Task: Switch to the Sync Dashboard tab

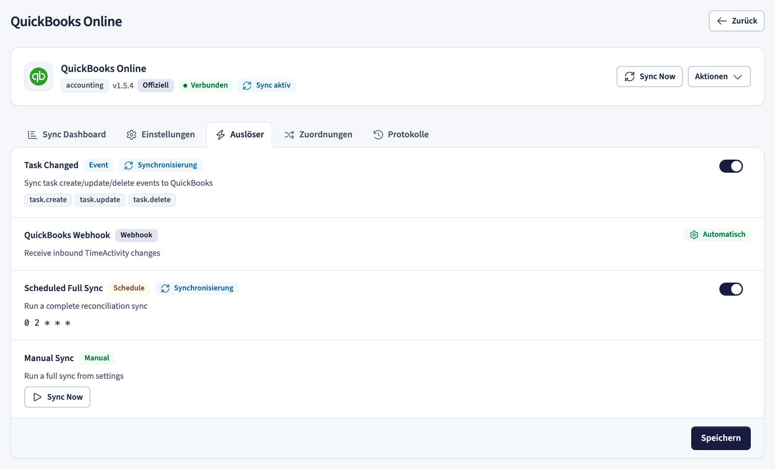Action: click(x=66, y=135)
